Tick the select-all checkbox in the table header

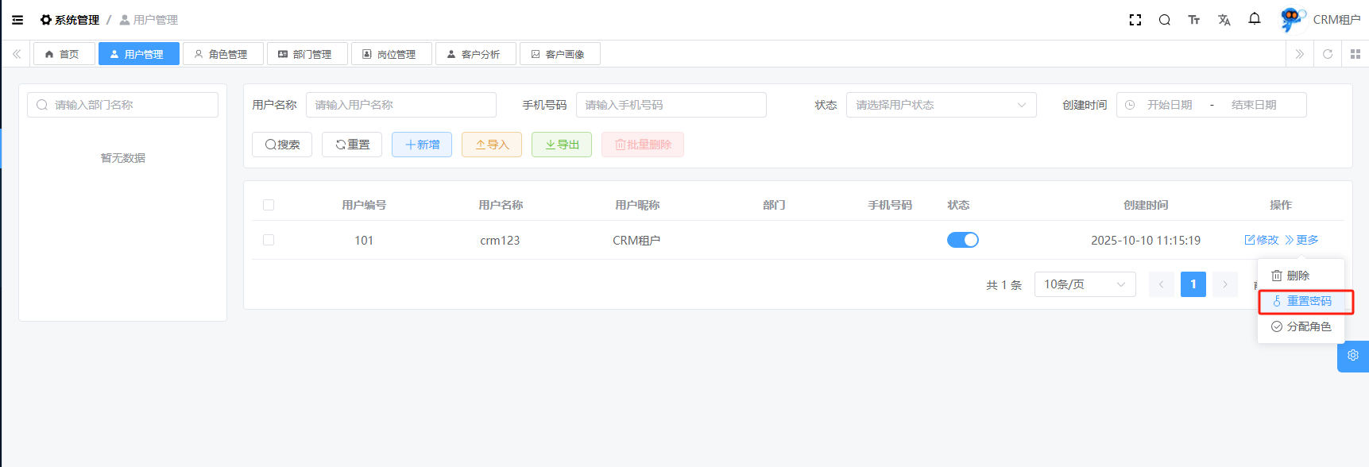pyautogui.click(x=269, y=205)
